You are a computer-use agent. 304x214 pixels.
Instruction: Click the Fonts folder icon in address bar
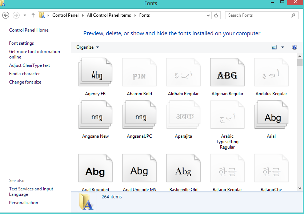point(42,15)
